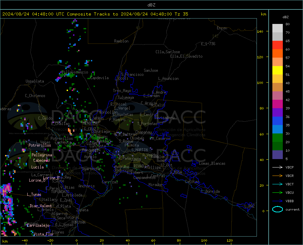Click the Clla.SanJose map label

[168, 52]
